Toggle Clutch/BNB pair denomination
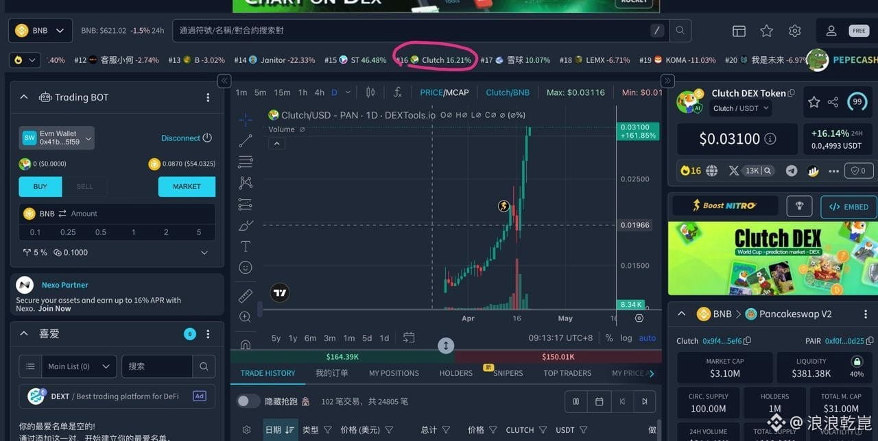Image resolution: width=878 pixels, height=441 pixels. pyautogui.click(x=508, y=92)
